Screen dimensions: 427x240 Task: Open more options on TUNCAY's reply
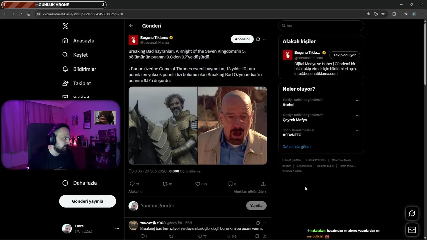[x=265, y=223]
